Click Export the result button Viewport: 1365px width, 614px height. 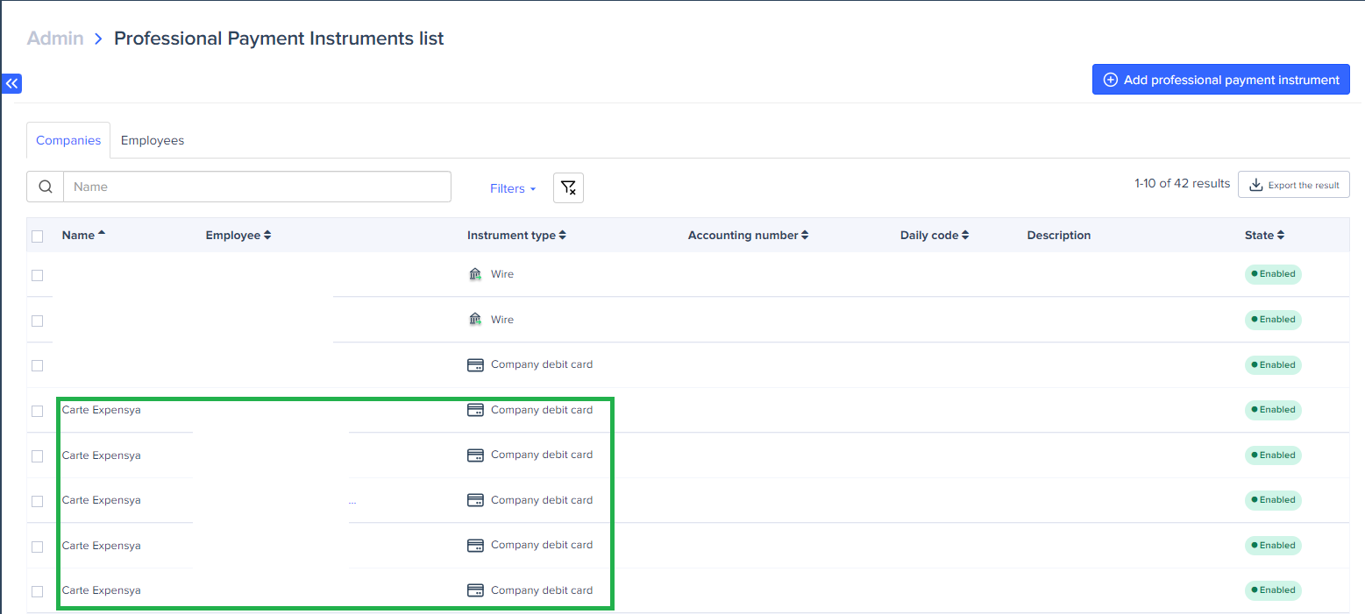click(1293, 185)
